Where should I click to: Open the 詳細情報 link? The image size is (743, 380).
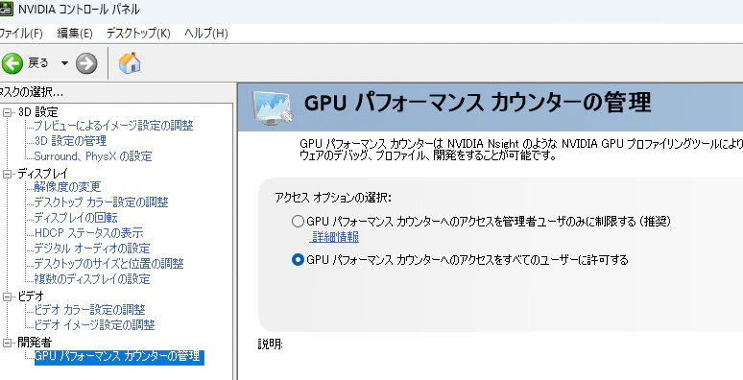click(335, 237)
